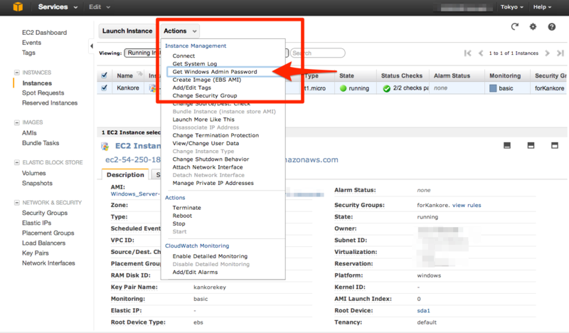Image resolution: width=569 pixels, height=333 pixels.
Task: Open EC2 Dashboard in sidebar
Action: coord(44,33)
